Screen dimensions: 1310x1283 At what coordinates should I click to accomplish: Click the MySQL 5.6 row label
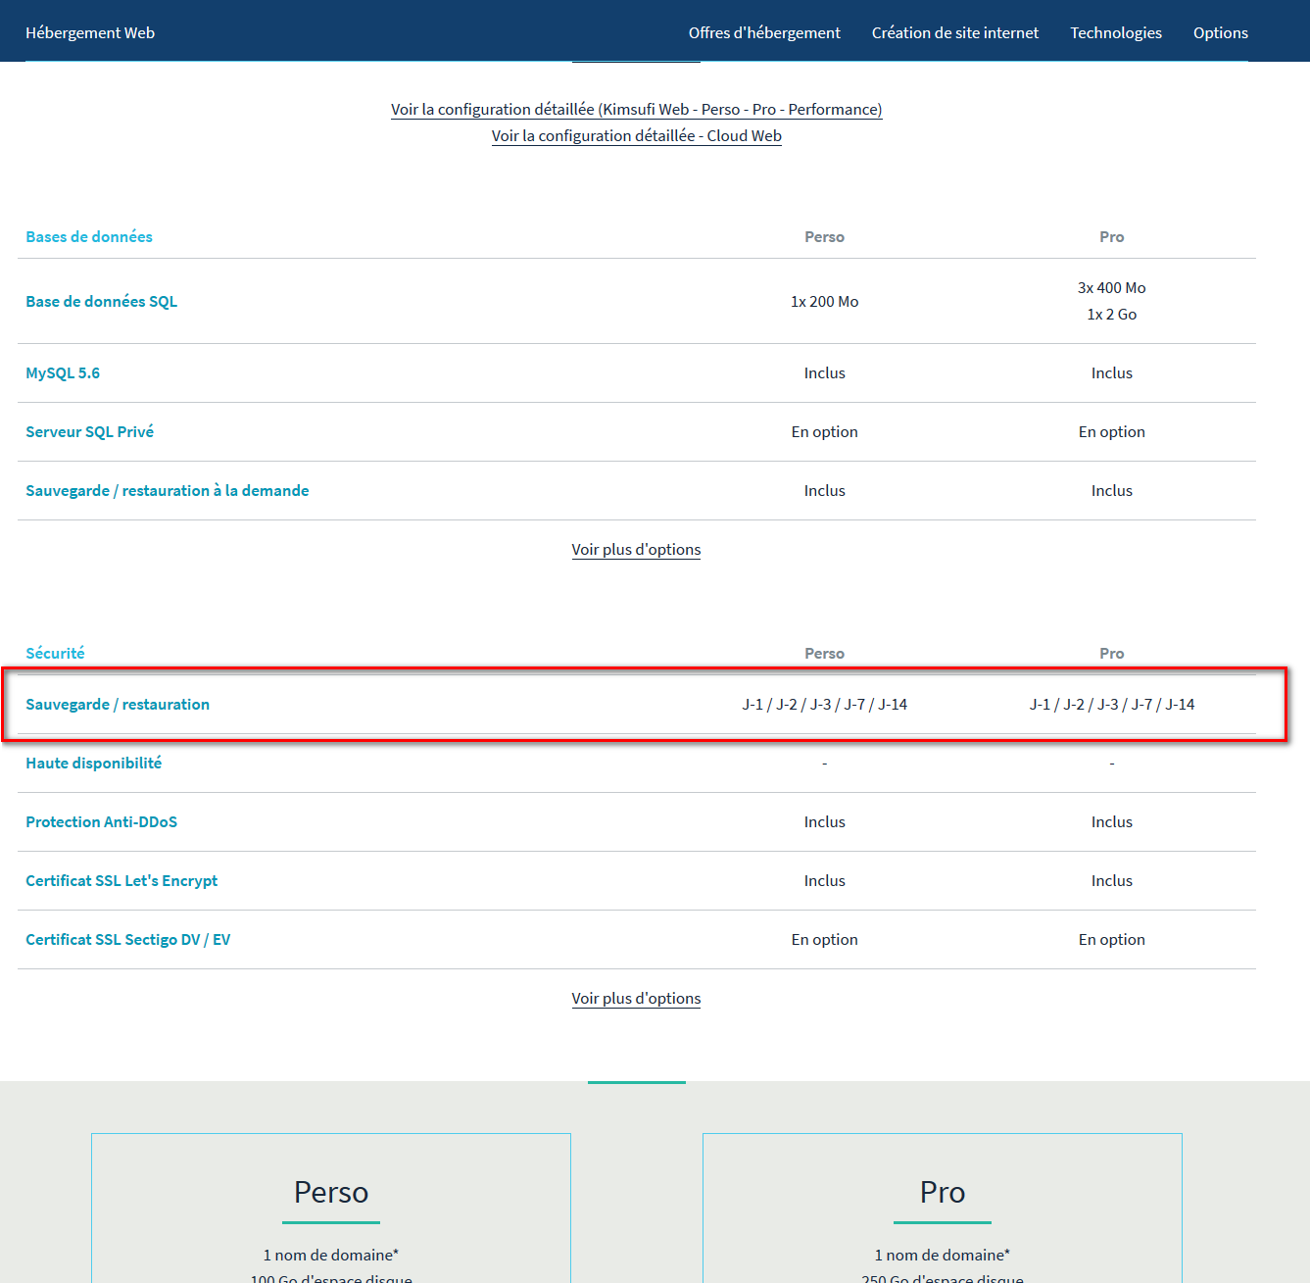[x=63, y=372]
